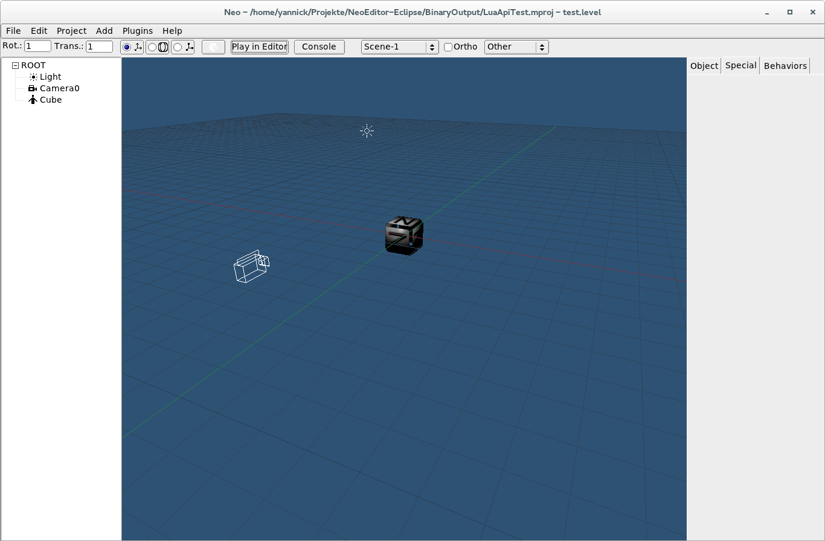Toggle the Ortho checkbox
Screen dimensions: 825x541
pyautogui.click(x=448, y=47)
